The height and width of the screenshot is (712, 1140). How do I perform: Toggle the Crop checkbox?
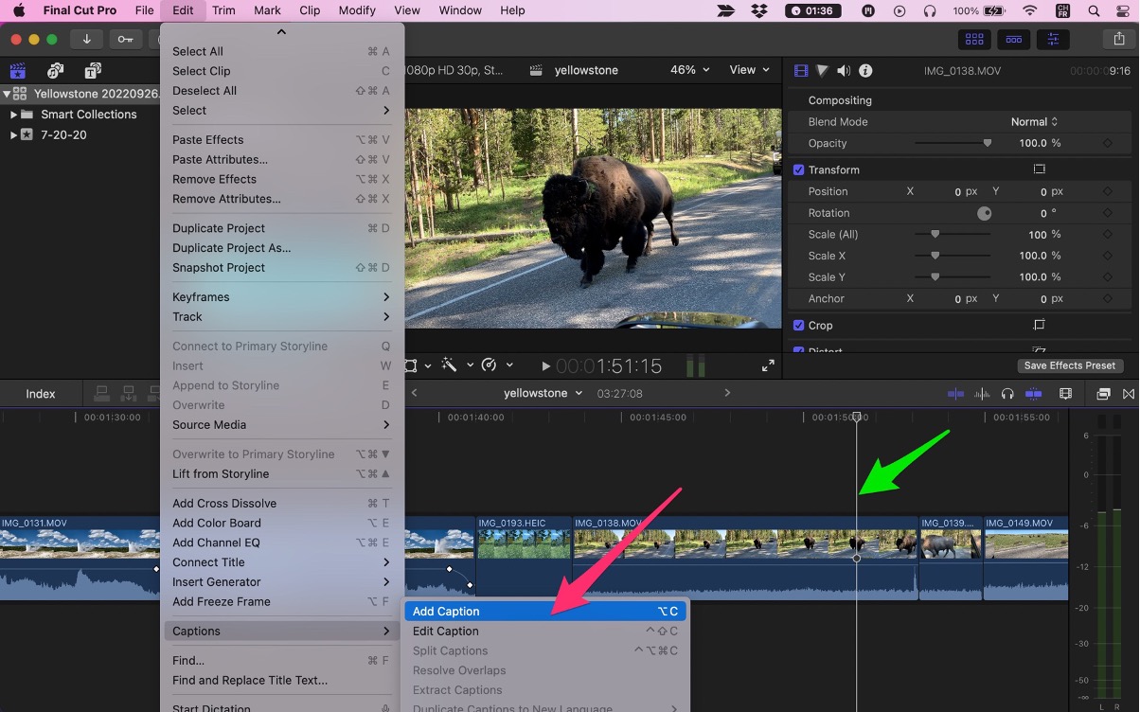799,325
